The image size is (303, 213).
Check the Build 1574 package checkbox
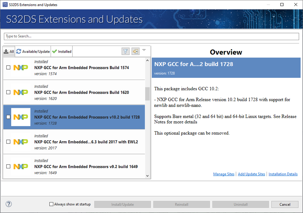(x=8, y=67)
